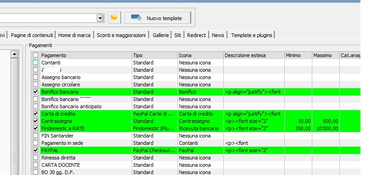371x175 pixels.
Task: Click the Descrizione estesa column header
Action: click(x=254, y=55)
